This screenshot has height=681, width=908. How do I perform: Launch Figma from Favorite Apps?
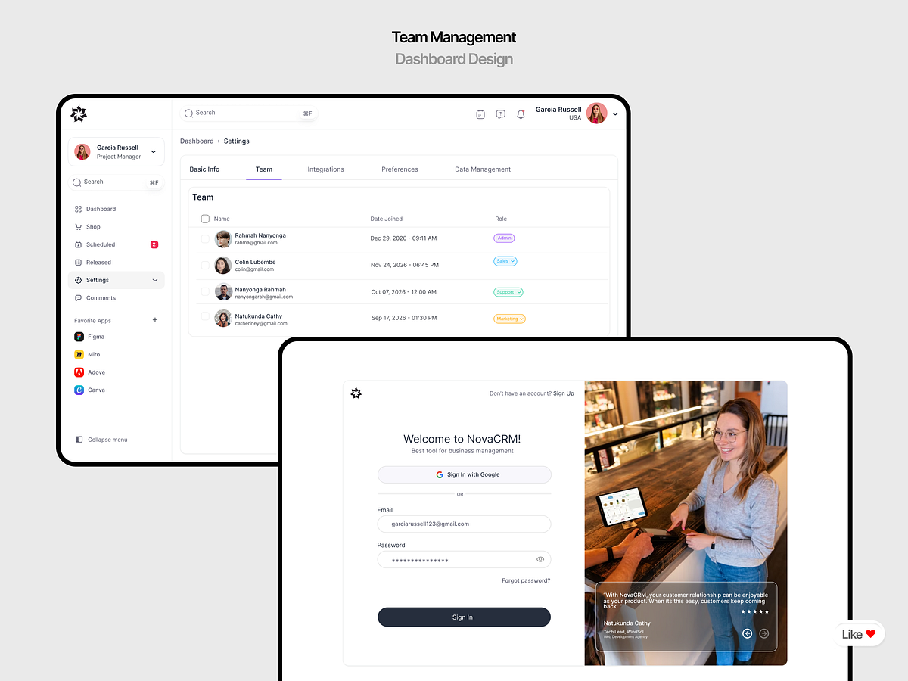(79, 337)
